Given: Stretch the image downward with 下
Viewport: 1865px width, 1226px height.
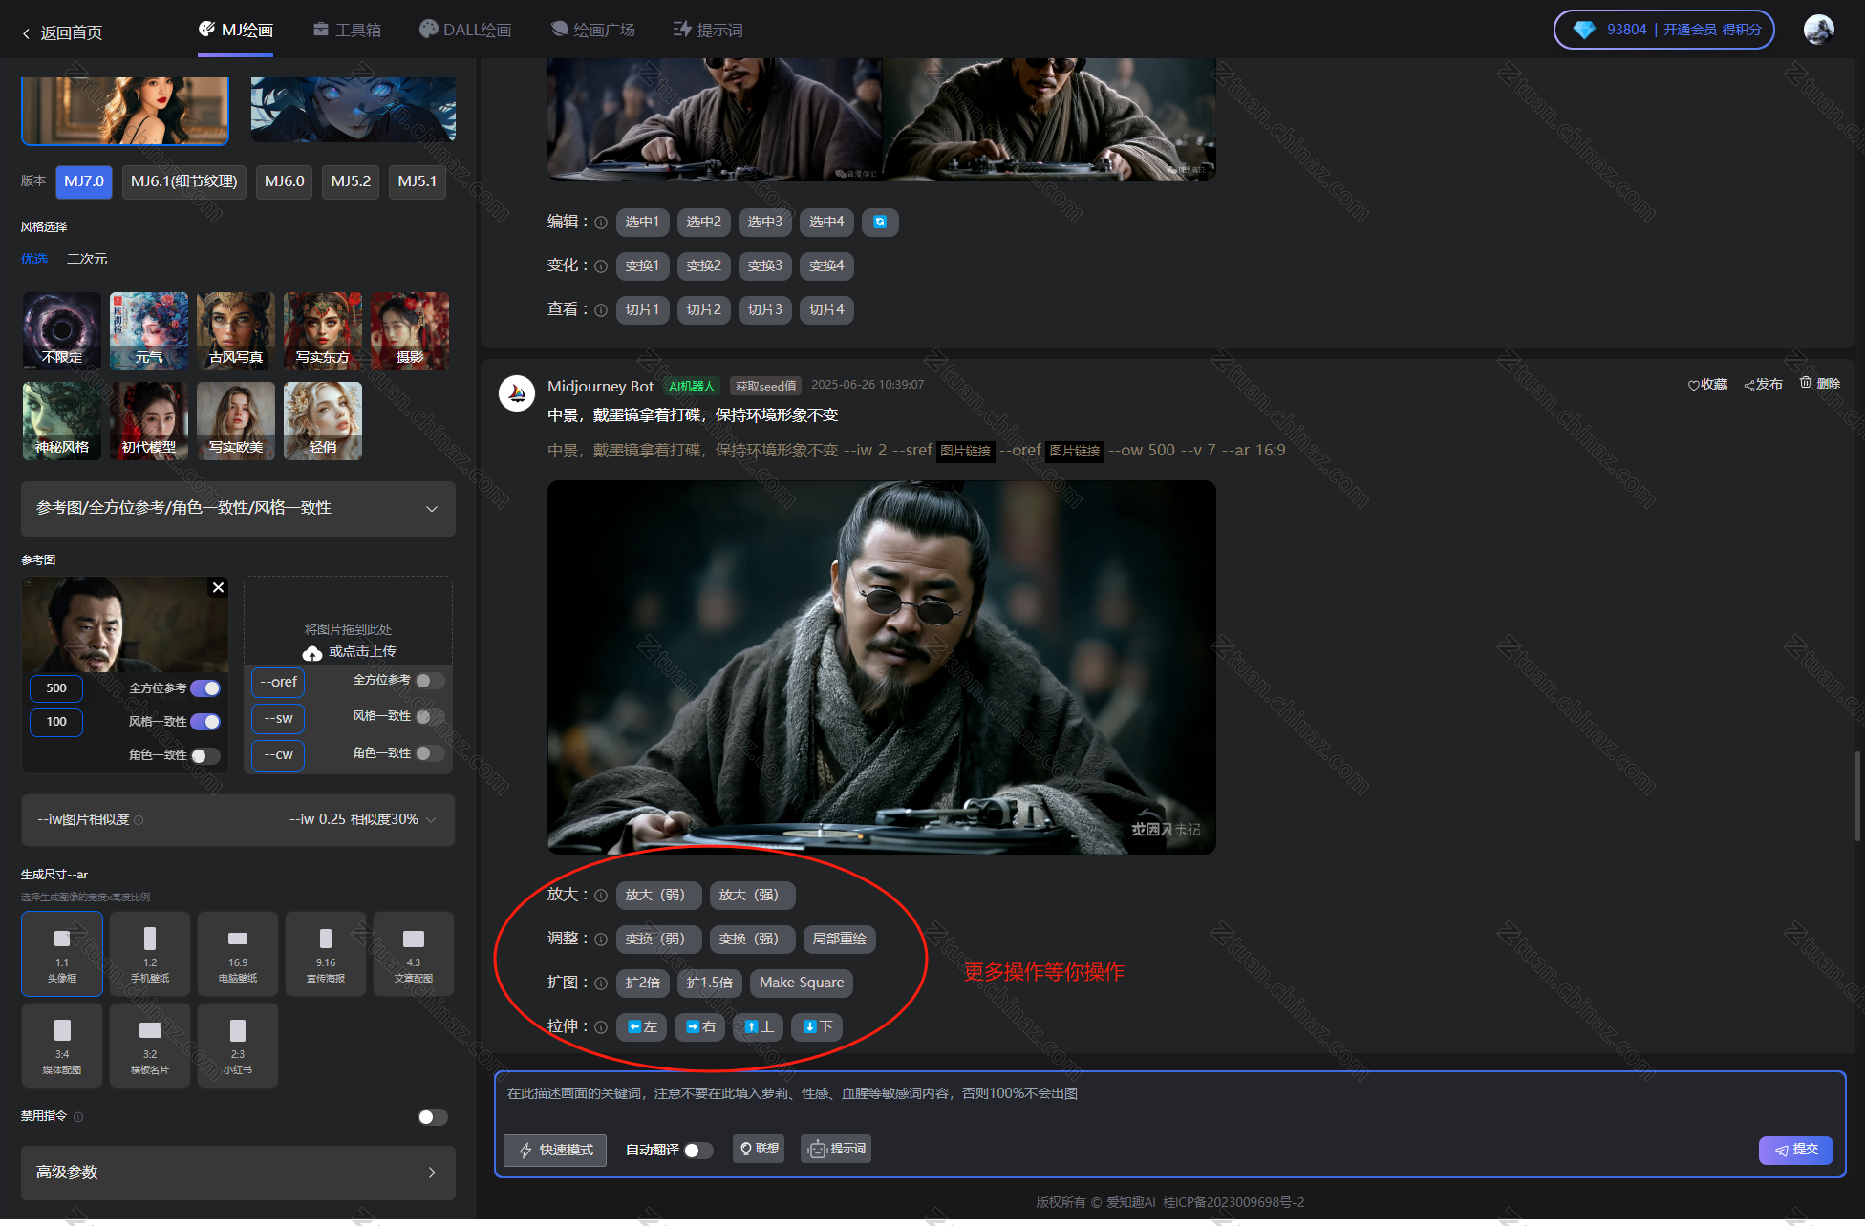Looking at the screenshot, I should tap(817, 1026).
